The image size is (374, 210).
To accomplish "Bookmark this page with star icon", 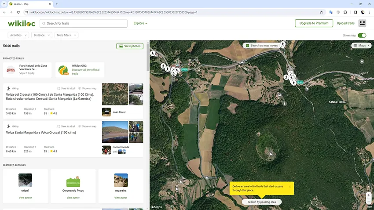I will [321, 12].
